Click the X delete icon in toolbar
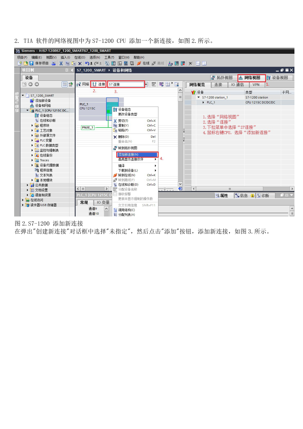The height and width of the screenshot is (429, 303). [80, 63]
